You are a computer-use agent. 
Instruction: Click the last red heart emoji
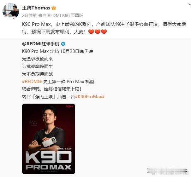(x=104, y=32)
